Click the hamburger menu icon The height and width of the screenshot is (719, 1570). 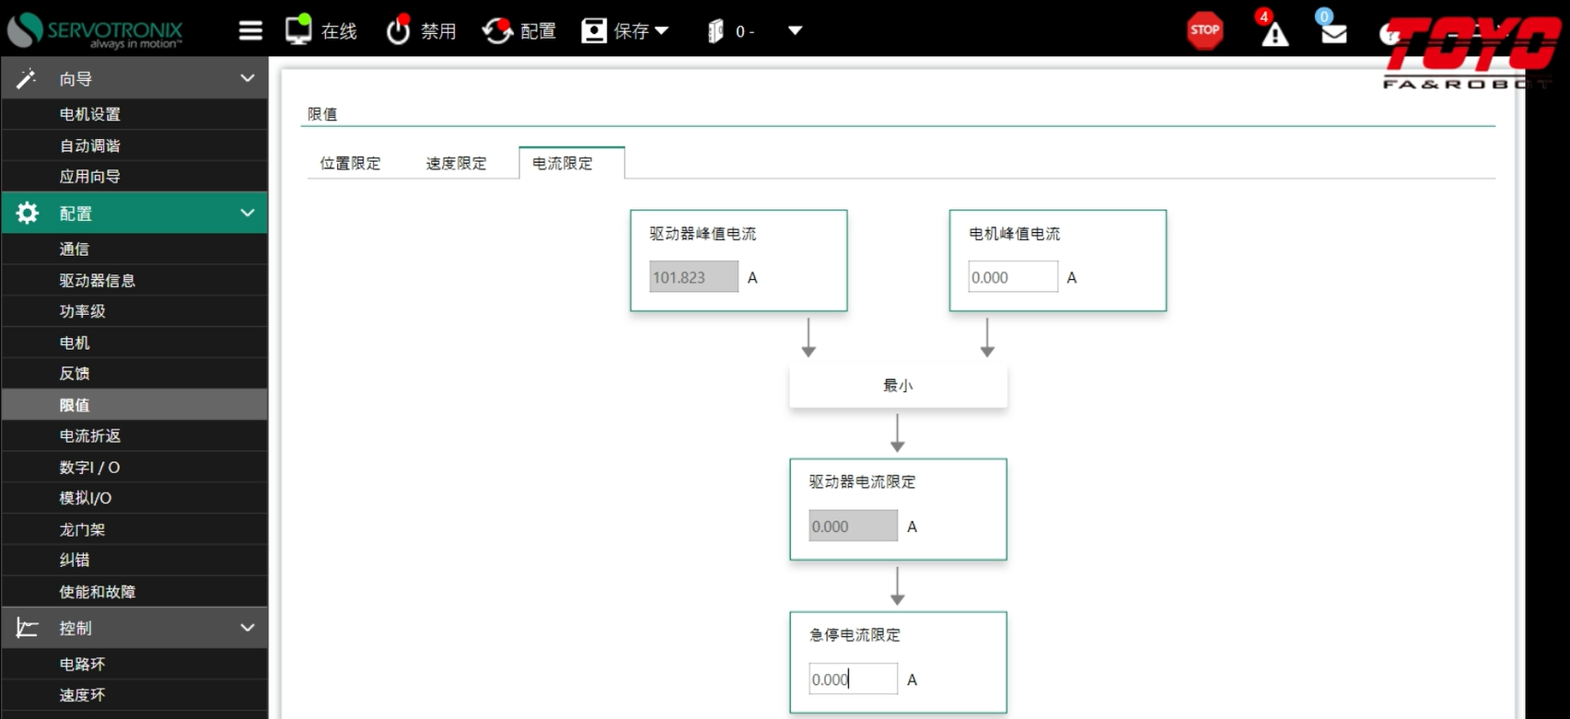(250, 30)
